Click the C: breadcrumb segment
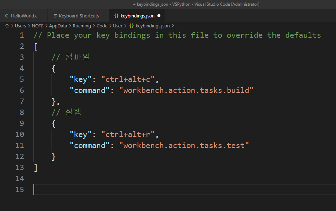Screen dimensions: 336x211 7,26
